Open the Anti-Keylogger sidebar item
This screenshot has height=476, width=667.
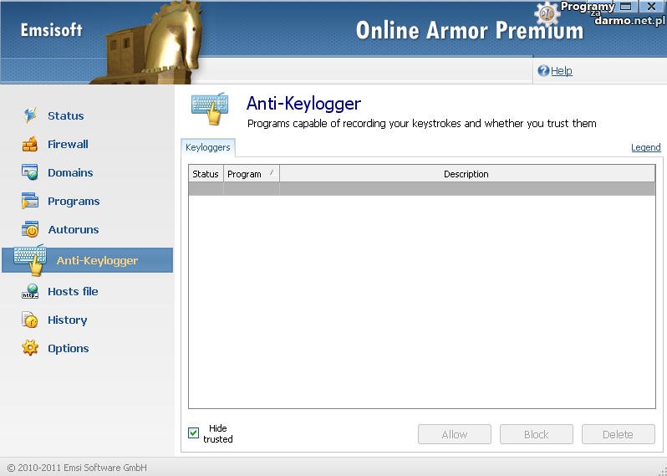click(96, 260)
